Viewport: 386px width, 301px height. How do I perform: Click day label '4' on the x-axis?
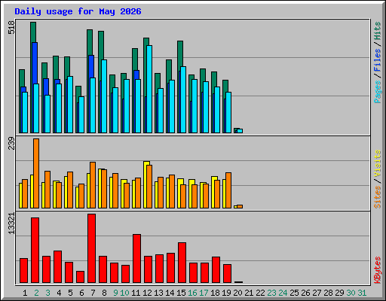(59, 293)
